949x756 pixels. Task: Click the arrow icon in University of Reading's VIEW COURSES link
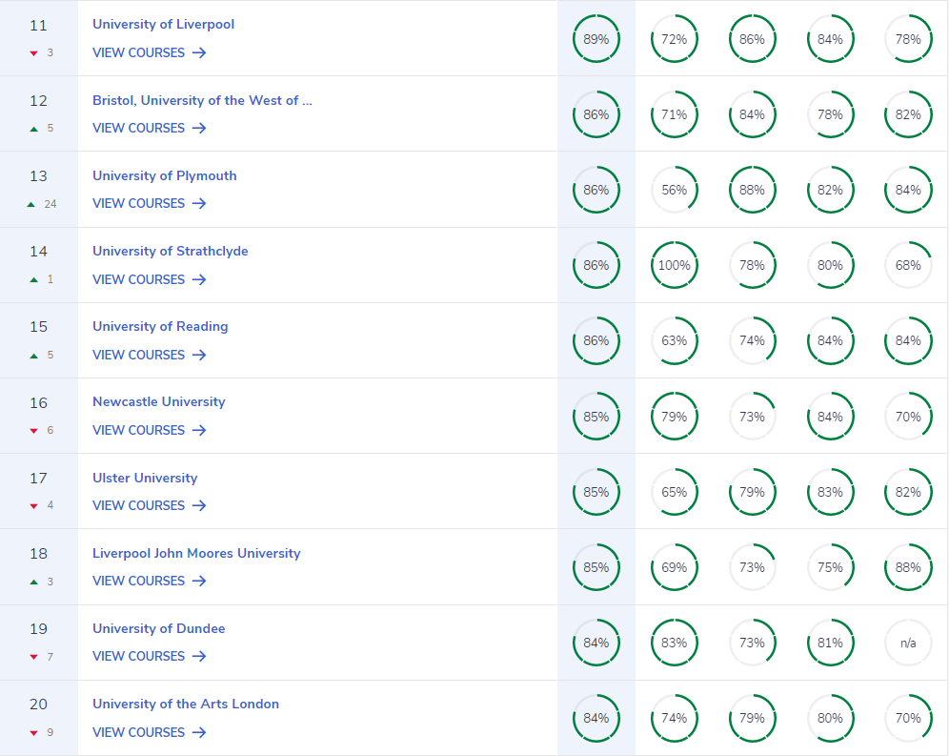point(198,355)
